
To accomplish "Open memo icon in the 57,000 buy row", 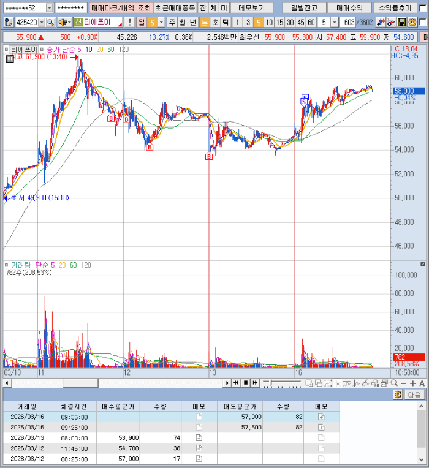I will (x=199, y=459).
